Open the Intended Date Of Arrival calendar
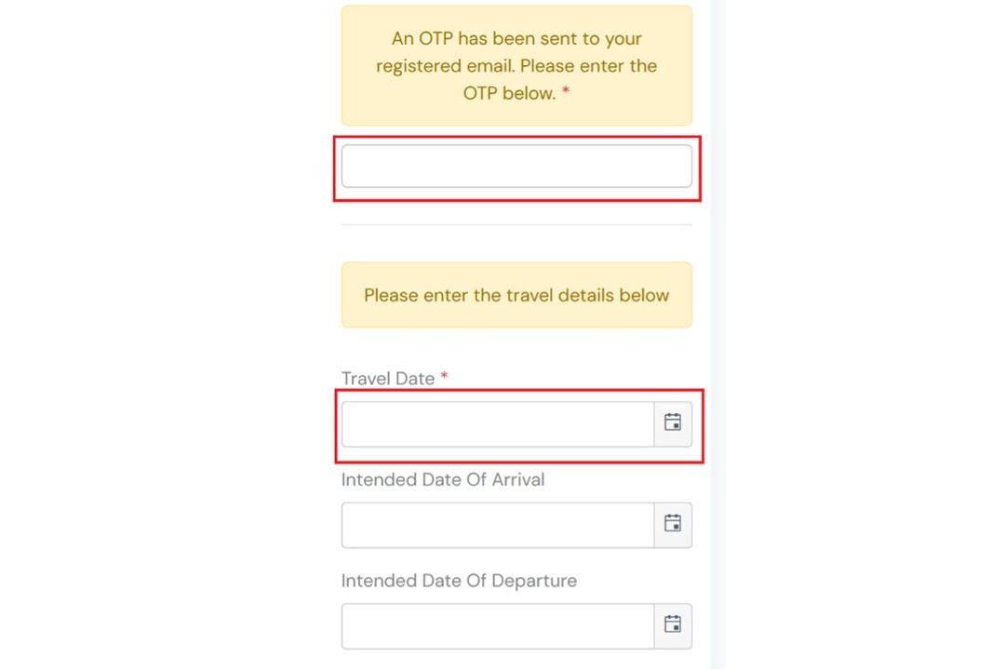The height and width of the screenshot is (670, 1005). tap(673, 525)
